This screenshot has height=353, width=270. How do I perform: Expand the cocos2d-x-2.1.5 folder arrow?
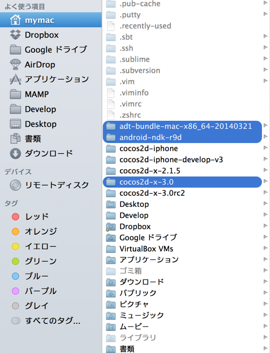click(265, 170)
